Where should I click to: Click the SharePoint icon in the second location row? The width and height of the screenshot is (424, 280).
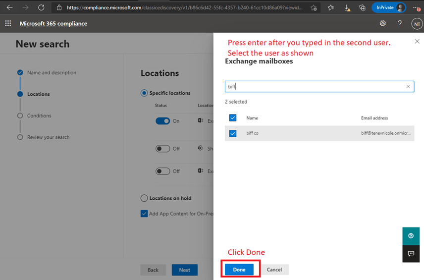coord(201,148)
